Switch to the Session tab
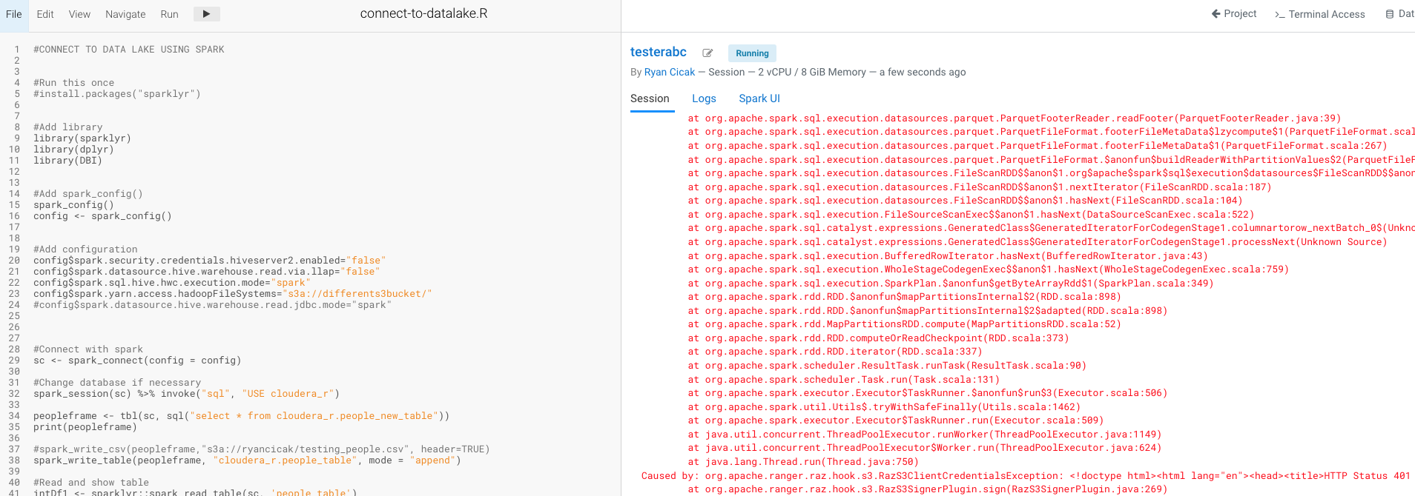Viewport: 1415px width, 496px height. (650, 98)
